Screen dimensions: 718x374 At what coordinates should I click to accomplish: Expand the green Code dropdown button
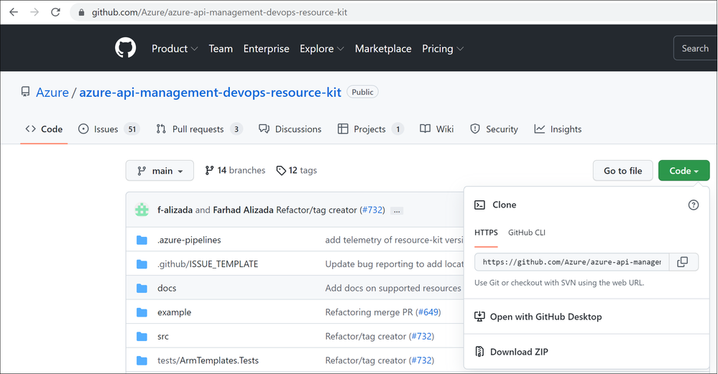tap(684, 171)
